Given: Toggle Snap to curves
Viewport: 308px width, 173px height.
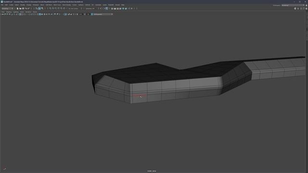Looking at the screenshot, I should (53, 9).
